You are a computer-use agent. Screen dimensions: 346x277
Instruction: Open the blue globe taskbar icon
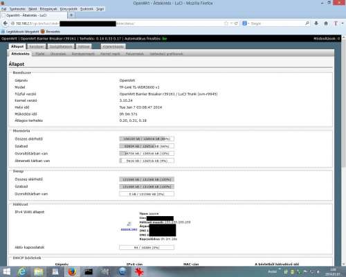coord(122,271)
